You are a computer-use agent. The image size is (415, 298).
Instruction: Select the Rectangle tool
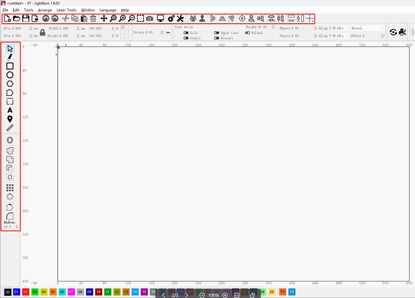10,66
